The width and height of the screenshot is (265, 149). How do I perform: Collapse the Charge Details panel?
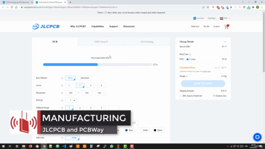click(x=225, y=42)
